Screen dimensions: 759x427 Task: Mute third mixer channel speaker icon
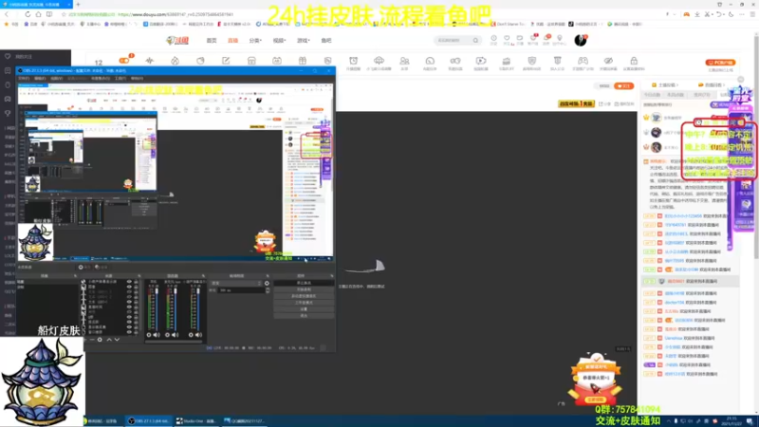tap(198, 335)
